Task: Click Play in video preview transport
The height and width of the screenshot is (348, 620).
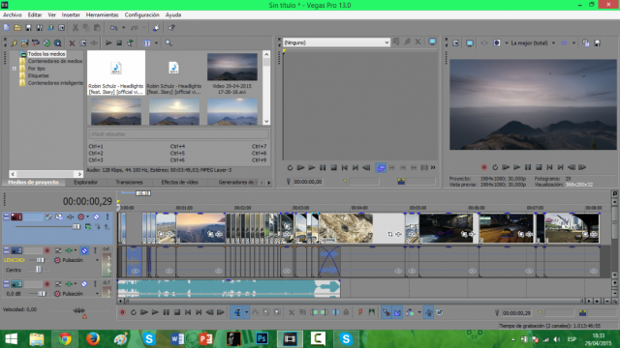Action: point(516,167)
